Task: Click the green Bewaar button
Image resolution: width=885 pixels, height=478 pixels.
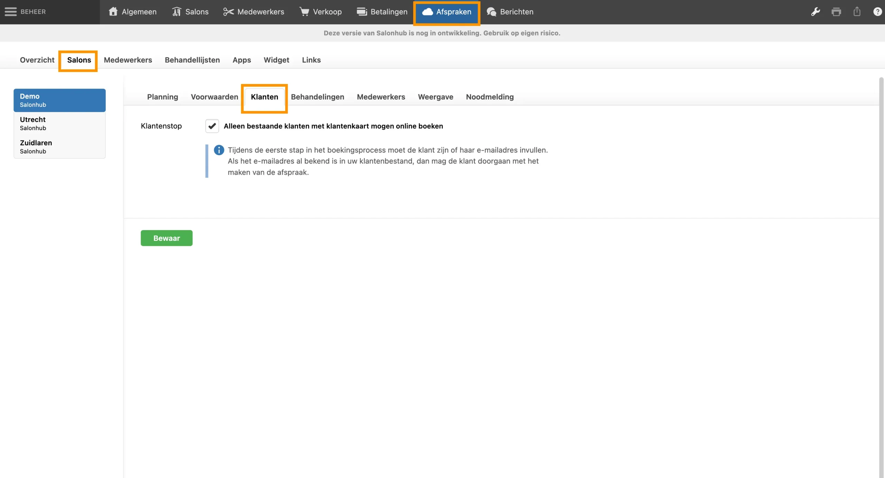Action: (166, 238)
